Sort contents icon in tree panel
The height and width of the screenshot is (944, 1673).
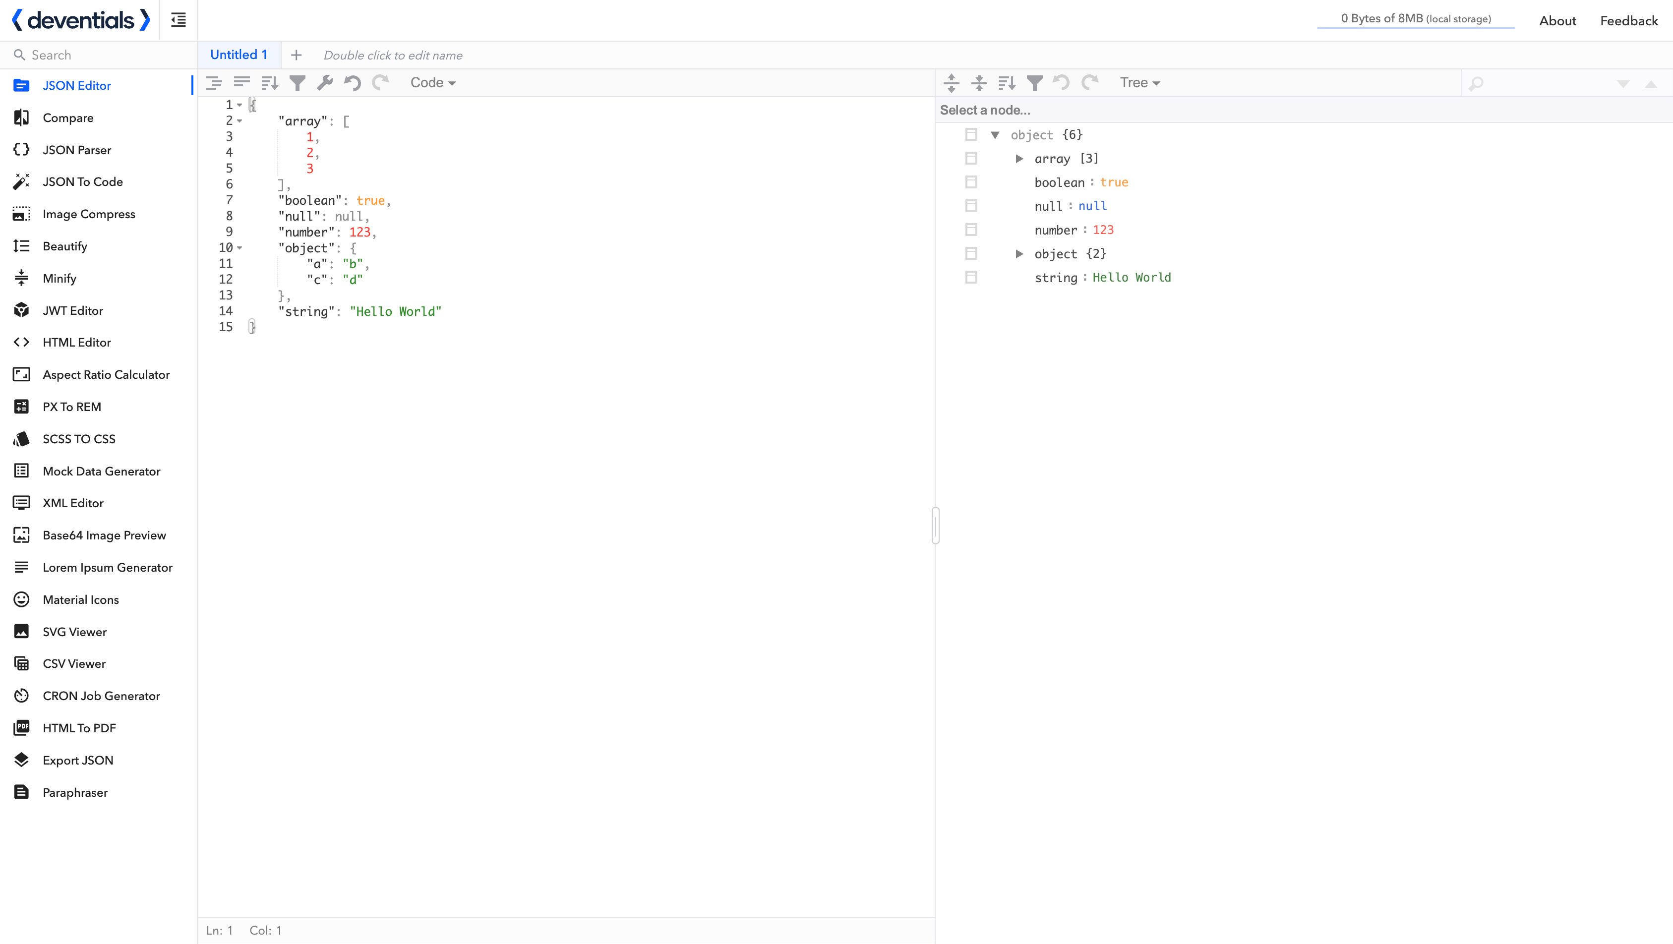tap(1007, 82)
